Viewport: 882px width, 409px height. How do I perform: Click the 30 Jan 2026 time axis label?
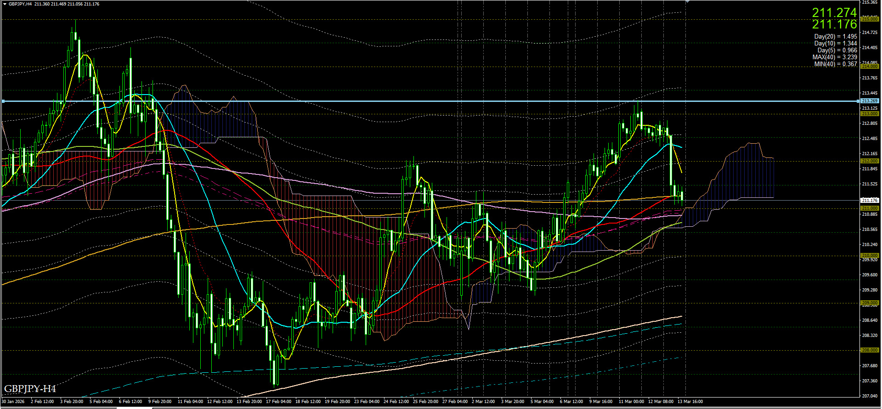13,402
